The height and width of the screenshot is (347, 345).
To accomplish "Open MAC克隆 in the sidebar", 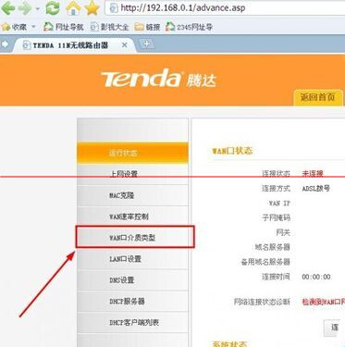I will 132,195.
